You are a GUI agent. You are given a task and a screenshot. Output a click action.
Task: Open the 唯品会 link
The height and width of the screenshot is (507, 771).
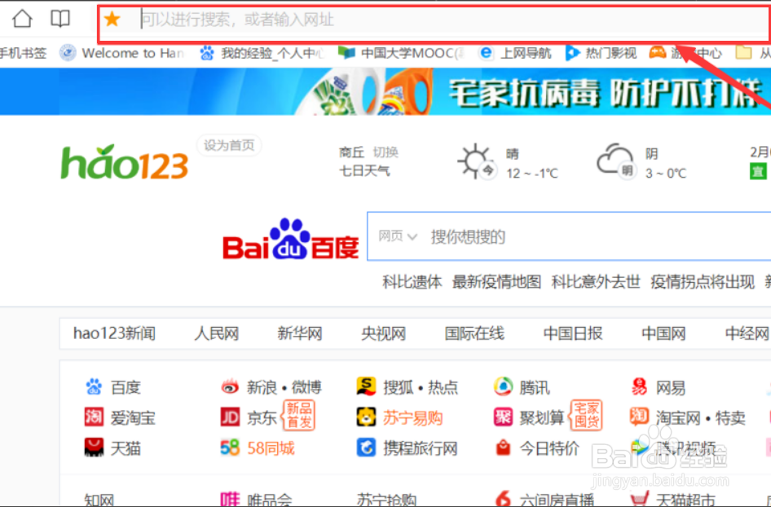click(x=270, y=500)
